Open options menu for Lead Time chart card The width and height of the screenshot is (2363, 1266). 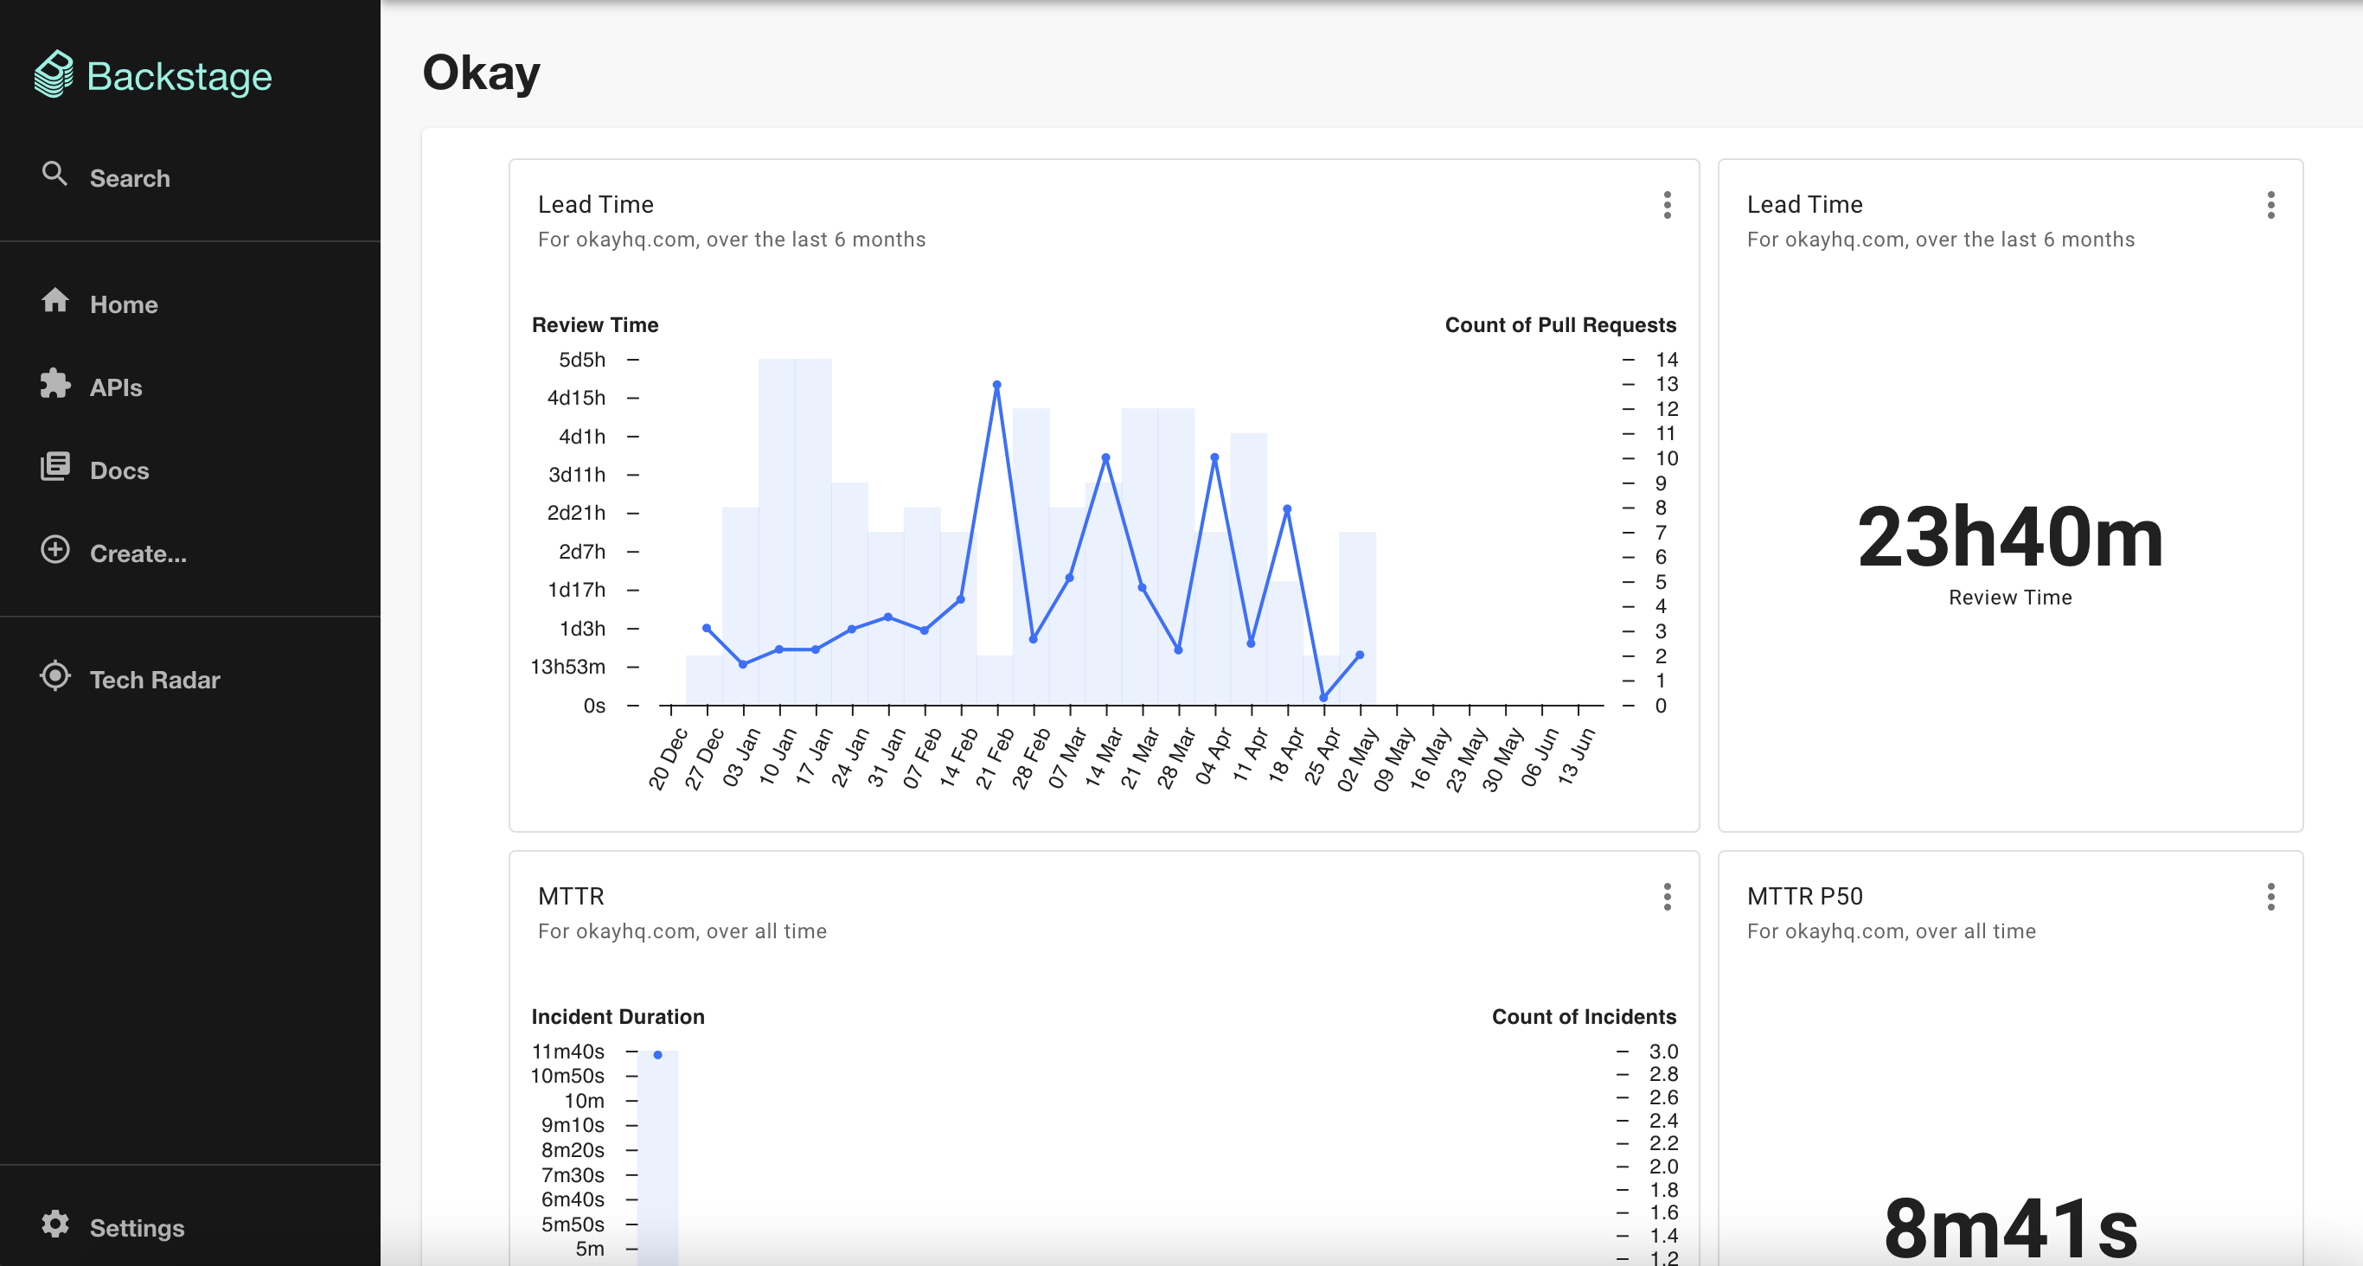pos(1667,205)
